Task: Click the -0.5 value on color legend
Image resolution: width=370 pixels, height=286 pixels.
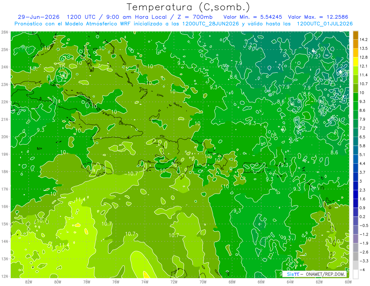Action: pyautogui.click(x=364, y=226)
